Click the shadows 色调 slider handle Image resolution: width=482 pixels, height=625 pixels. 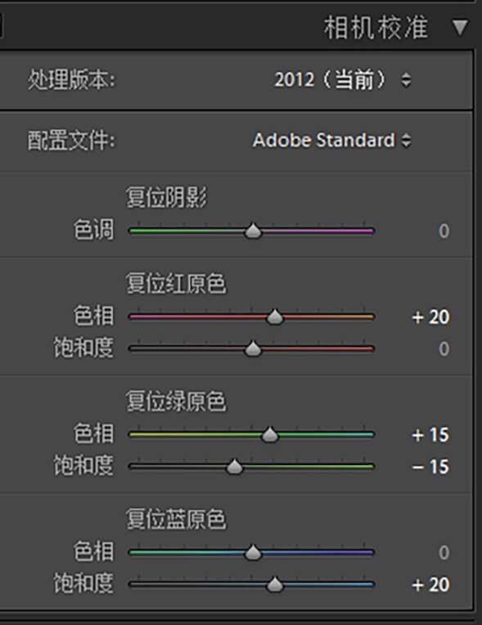(x=253, y=231)
